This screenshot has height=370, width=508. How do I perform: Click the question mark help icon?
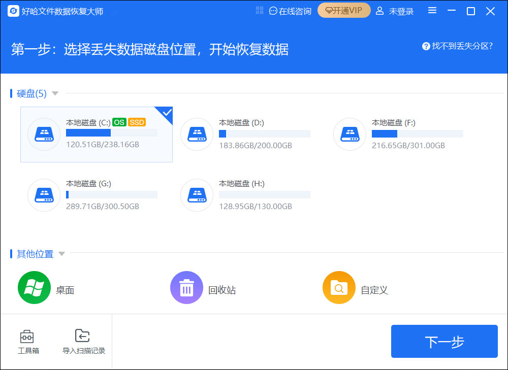(x=426, y=46)
